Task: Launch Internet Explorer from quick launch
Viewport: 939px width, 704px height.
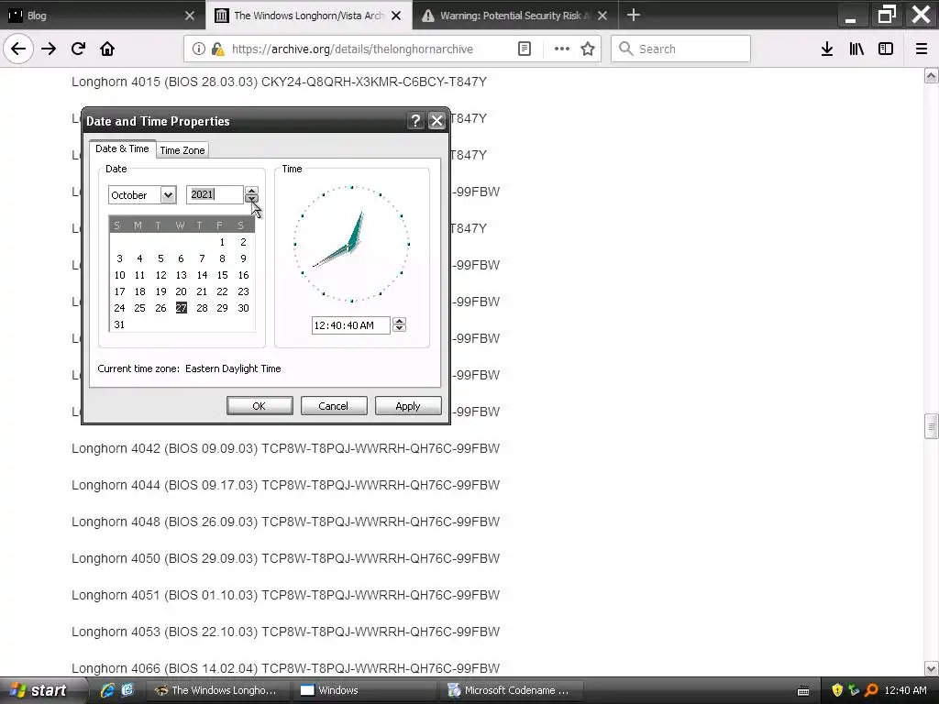Action: click(x=107, y=690)
